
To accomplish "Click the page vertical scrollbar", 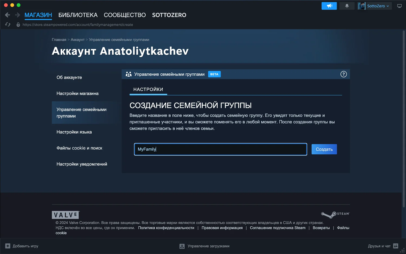I will (x=404, y=119).
